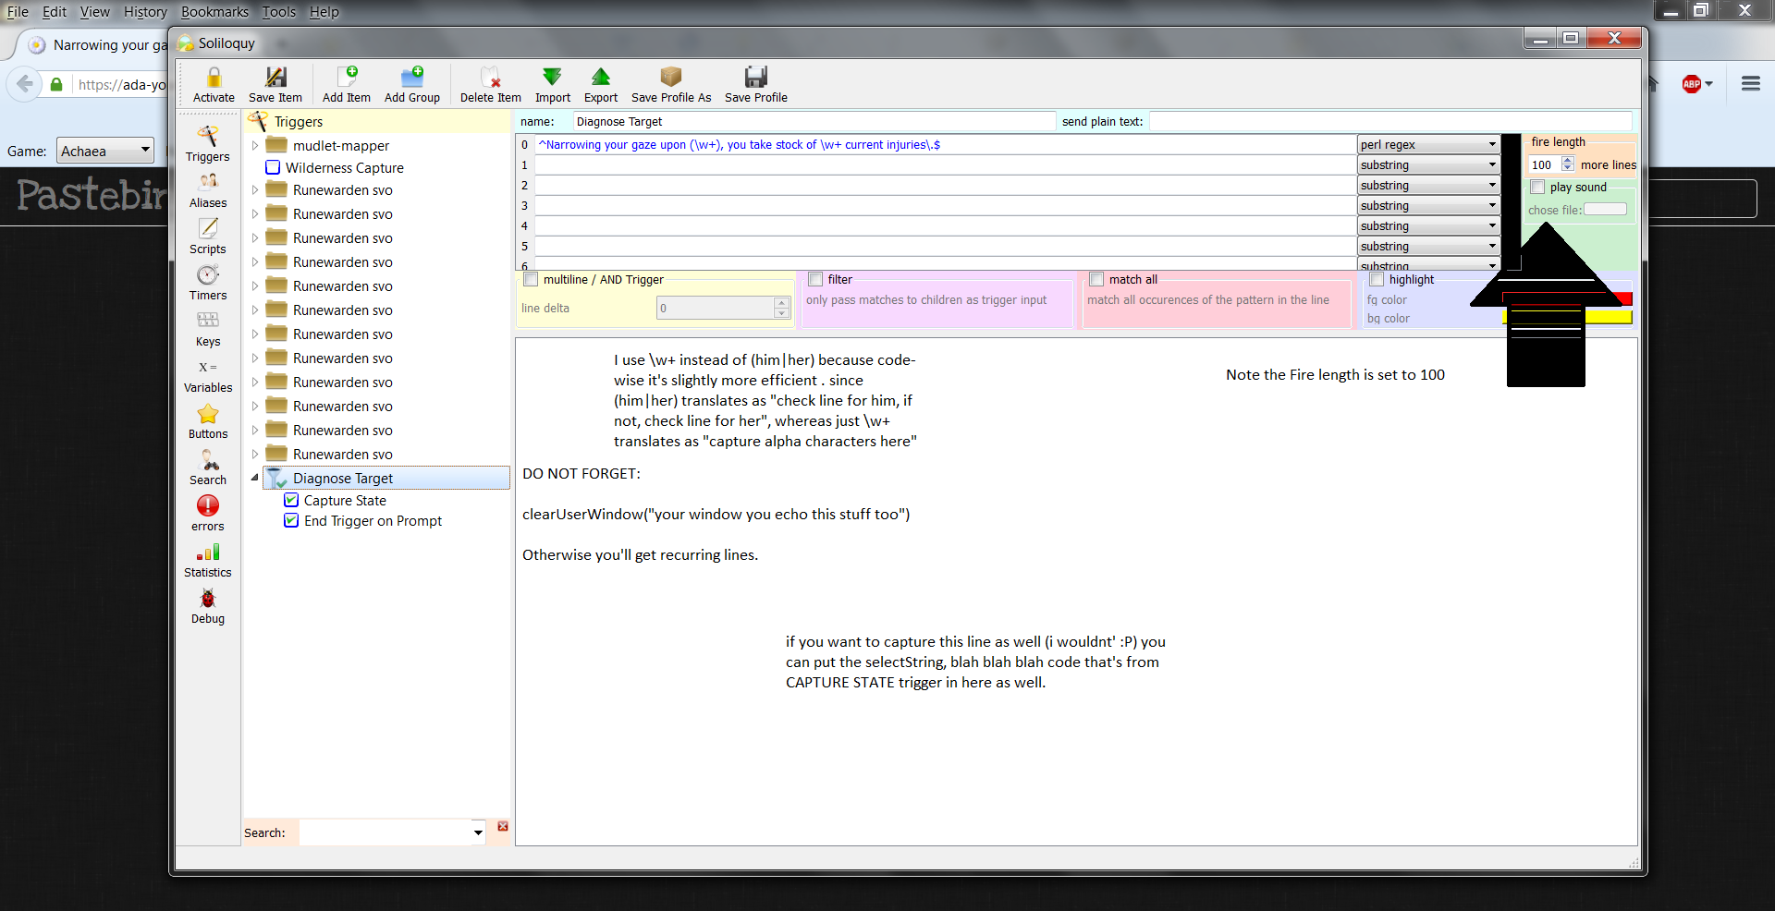The height and width of the screenshot is (911, 1775).
Task: Open the Debug ladybug icon
Action: [x=208, y=598]
